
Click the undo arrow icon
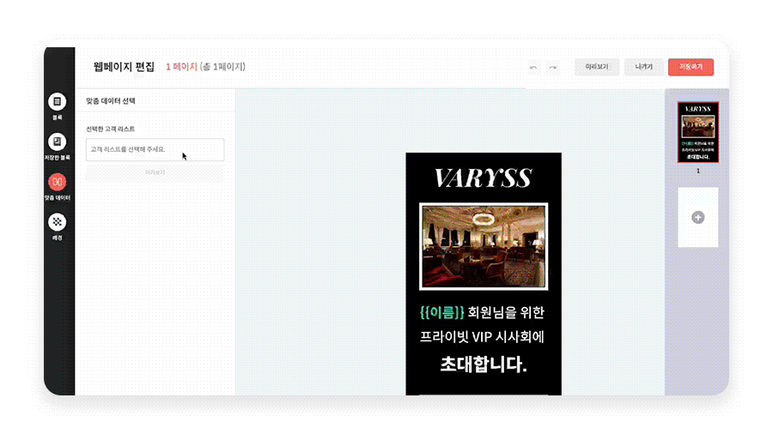533,68
